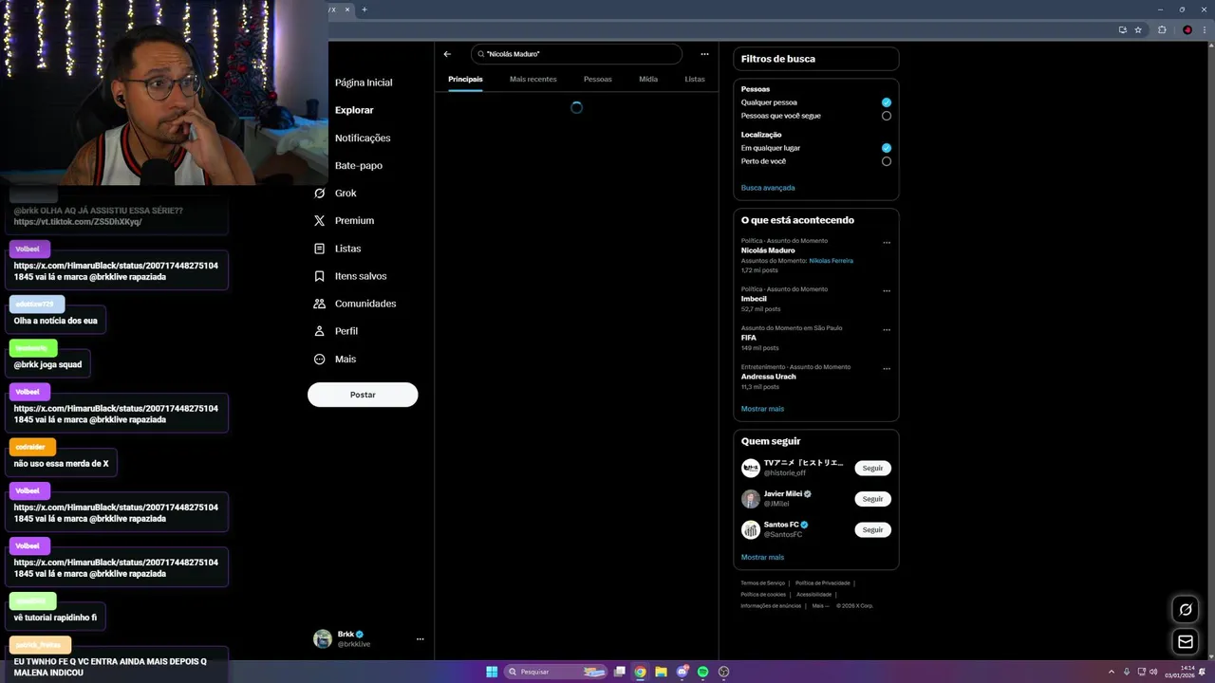Image resolution: width=1215 pixels, height=683 pixels.
Task: Select Pessoas que você segue option
Action: pyautogui.click(x=887, y=116)
